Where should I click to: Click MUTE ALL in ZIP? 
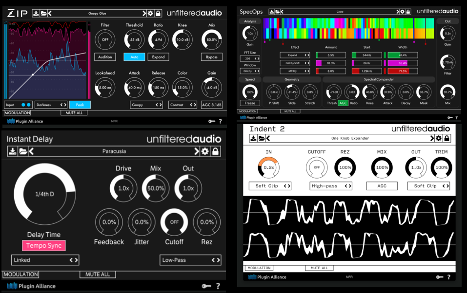[x=74, y=113]
